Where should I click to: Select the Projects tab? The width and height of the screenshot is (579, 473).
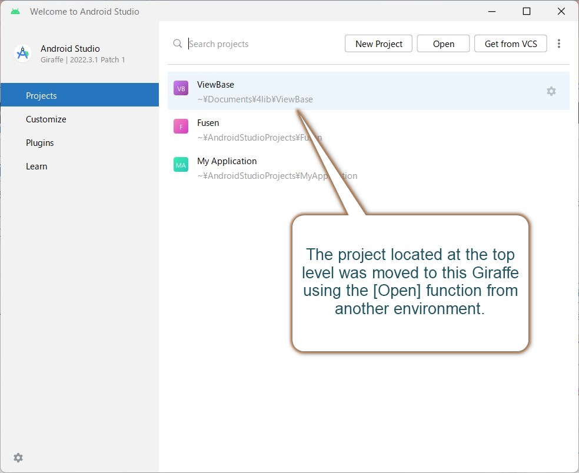tap(80, 95)
